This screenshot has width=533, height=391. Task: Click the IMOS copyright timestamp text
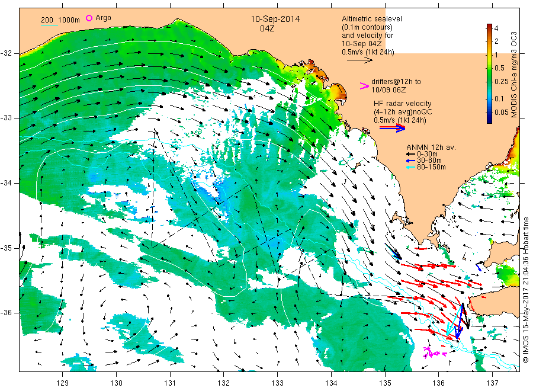click(x=526, y=290)
